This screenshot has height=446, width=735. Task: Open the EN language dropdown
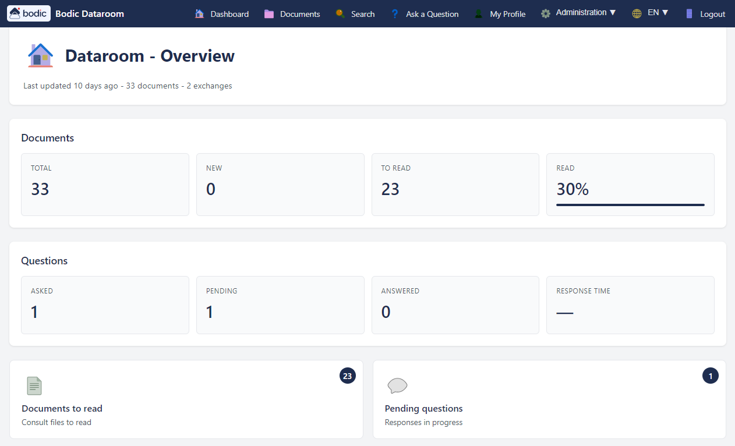[x=658, y=13]
